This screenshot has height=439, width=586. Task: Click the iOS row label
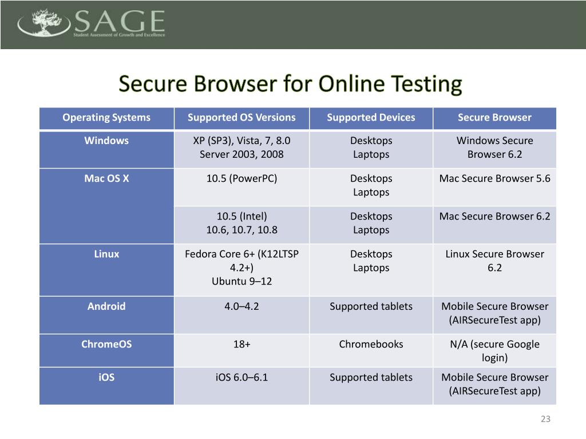(x=106, y=386)
